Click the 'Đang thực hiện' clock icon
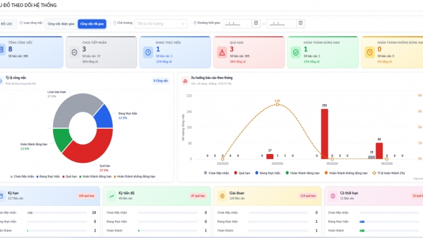The height and width of the screenshot is (238, 423). click(x=148, y=52)
